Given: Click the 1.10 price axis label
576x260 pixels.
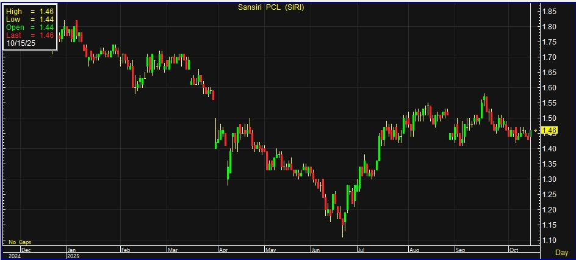Looking at the screenshot, I should pos(549,240).
